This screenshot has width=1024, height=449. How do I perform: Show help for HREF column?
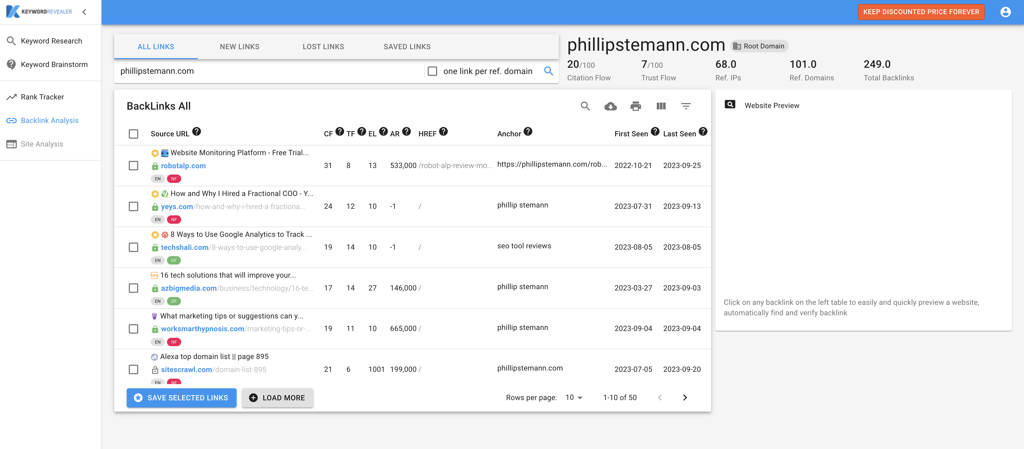443,132
